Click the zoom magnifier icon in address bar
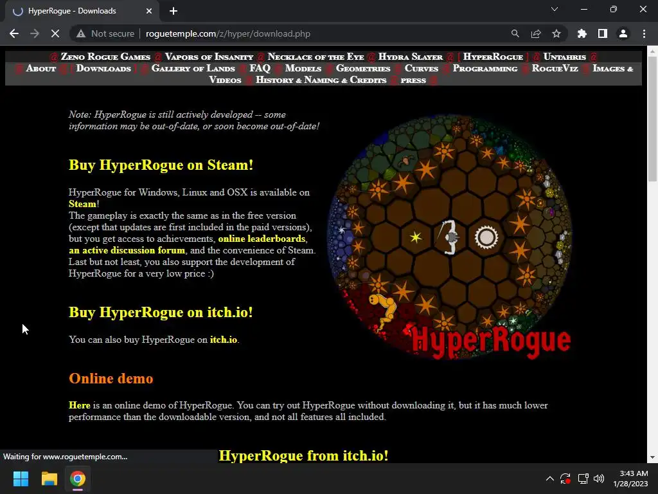The height and width of the screenshot is (494, 658). 515,33
